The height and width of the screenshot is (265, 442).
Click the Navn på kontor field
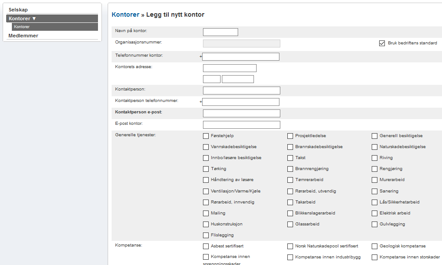pos(220,32)
